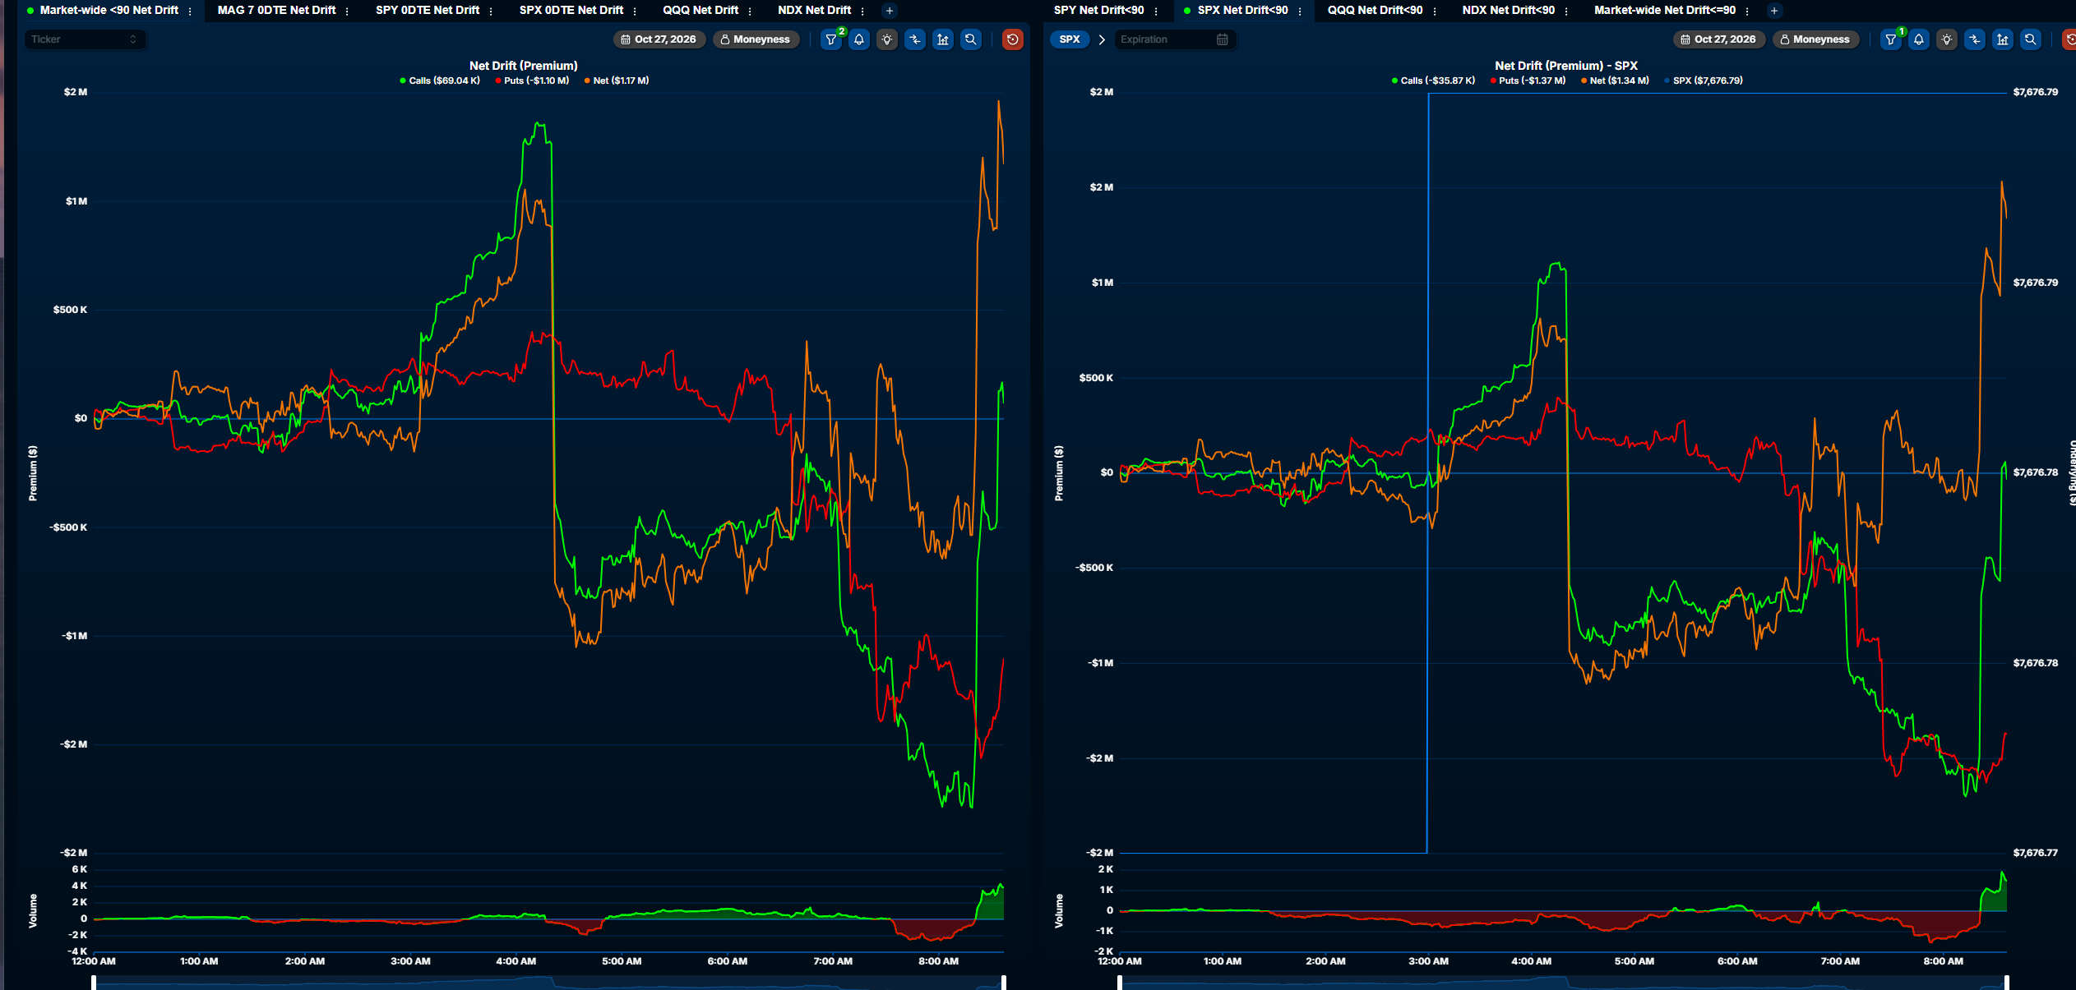Open the Oct 27, 2026 date picker in the left panel
This screenshot has height=990, width=2076.
[x=659, y=39]
